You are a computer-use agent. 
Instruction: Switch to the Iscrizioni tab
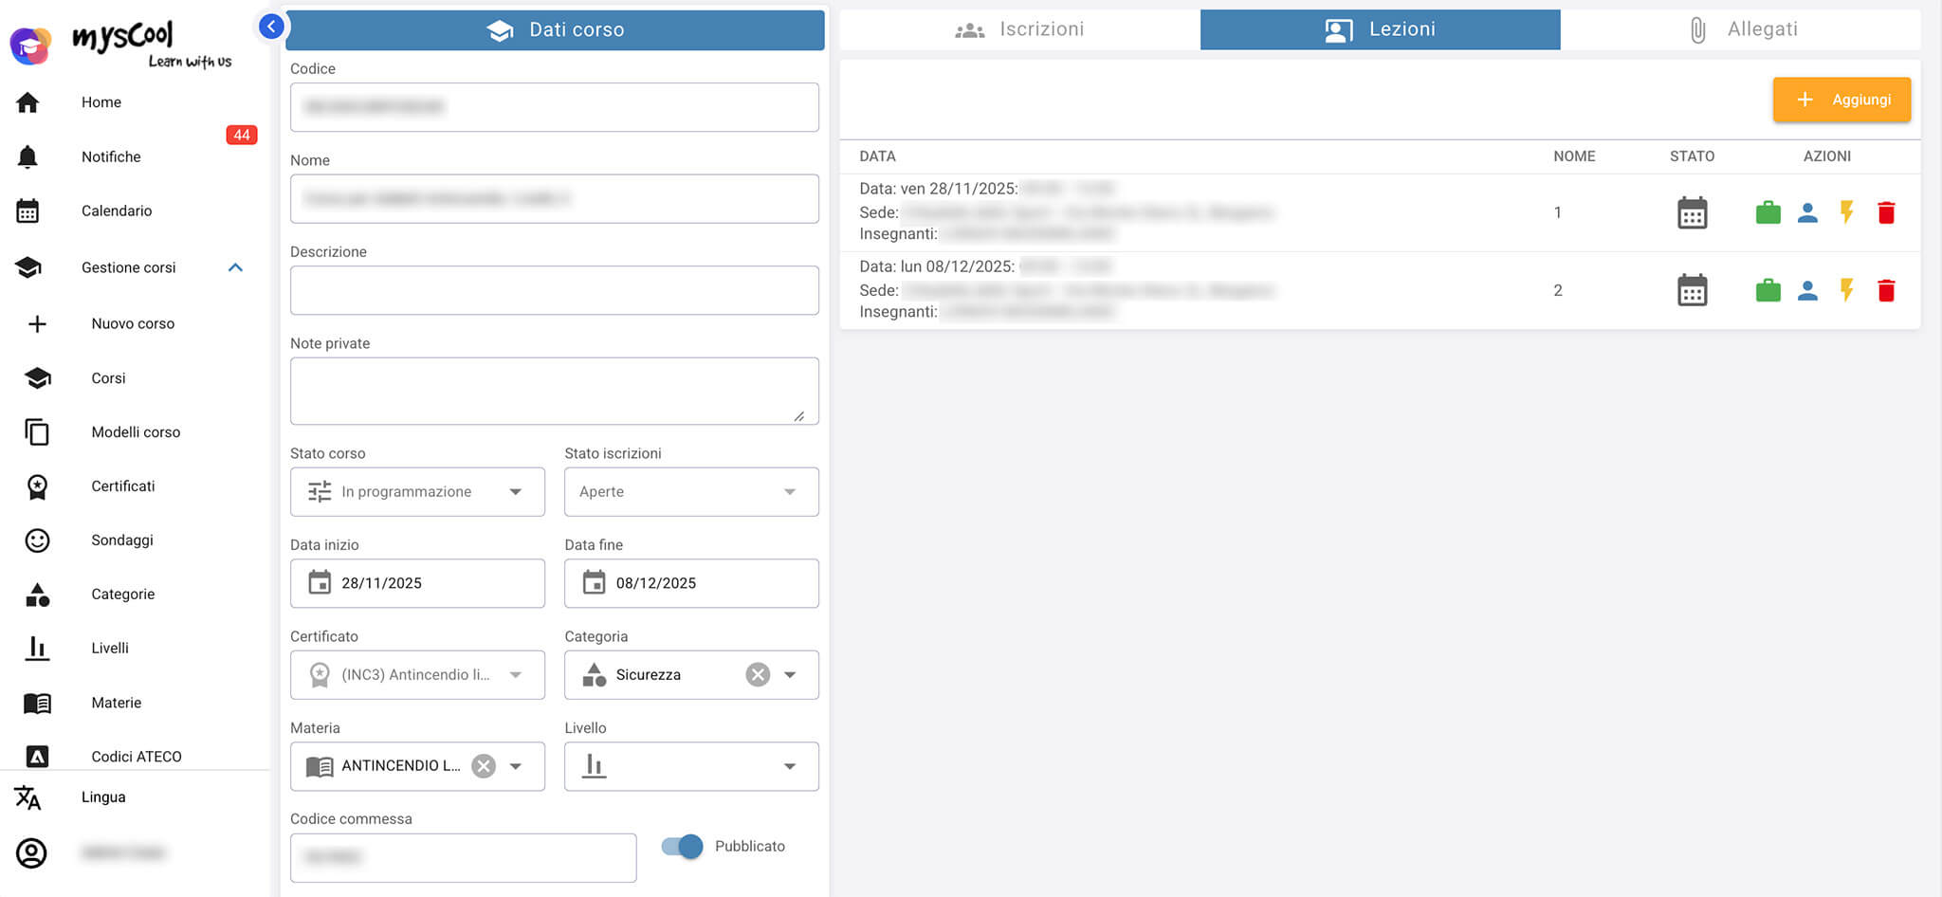pos(1019,29)
